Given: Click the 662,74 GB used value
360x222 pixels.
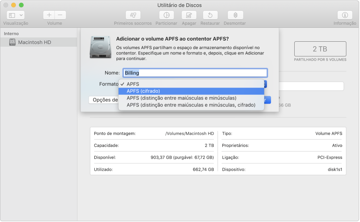Looking at the screenshot, I should [203, 169].
